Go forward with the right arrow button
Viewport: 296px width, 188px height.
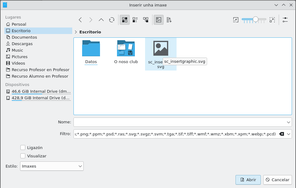point(91,20)
